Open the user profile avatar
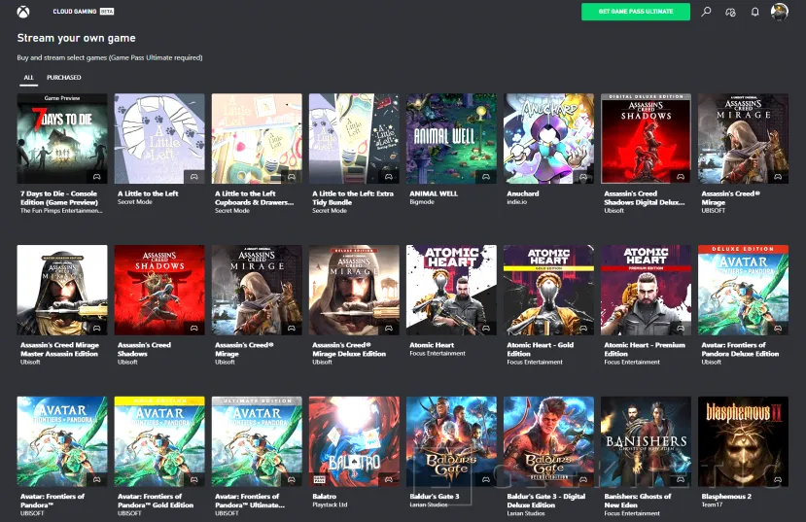 click(780, 12)
